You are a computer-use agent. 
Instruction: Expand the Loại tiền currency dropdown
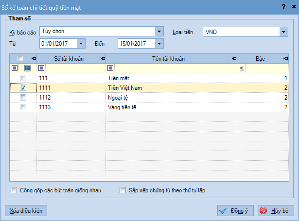284,32
